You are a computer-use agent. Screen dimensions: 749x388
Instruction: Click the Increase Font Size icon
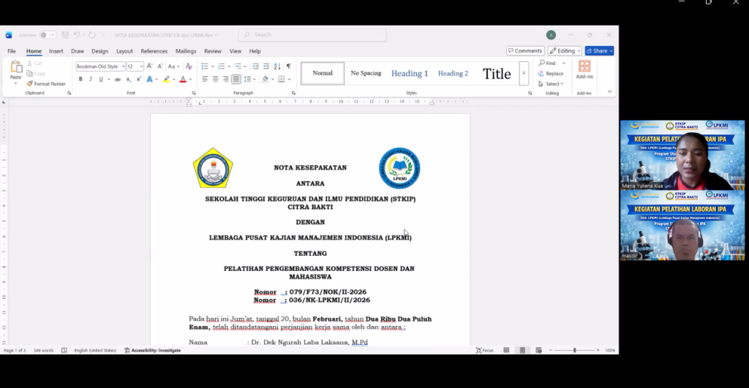(x=149, y=66)
